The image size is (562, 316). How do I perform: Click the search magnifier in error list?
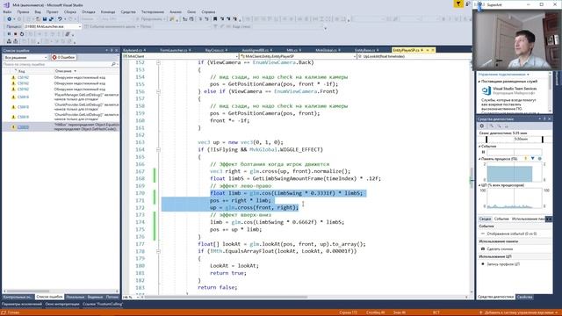click(113, 64)
